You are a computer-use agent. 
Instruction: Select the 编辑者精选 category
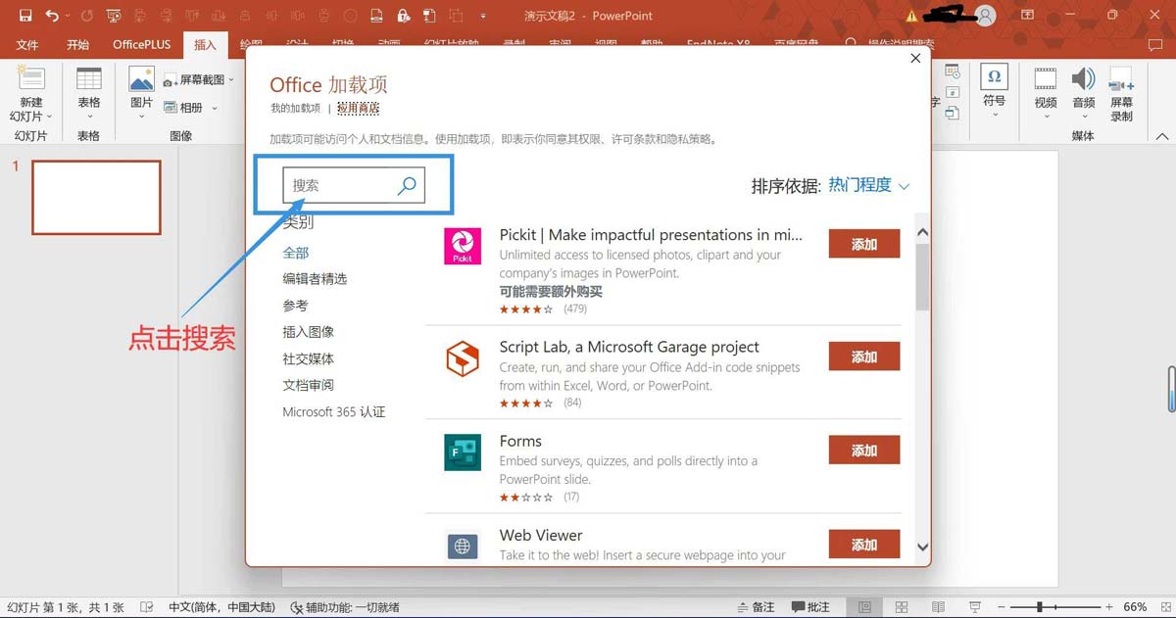315,279
